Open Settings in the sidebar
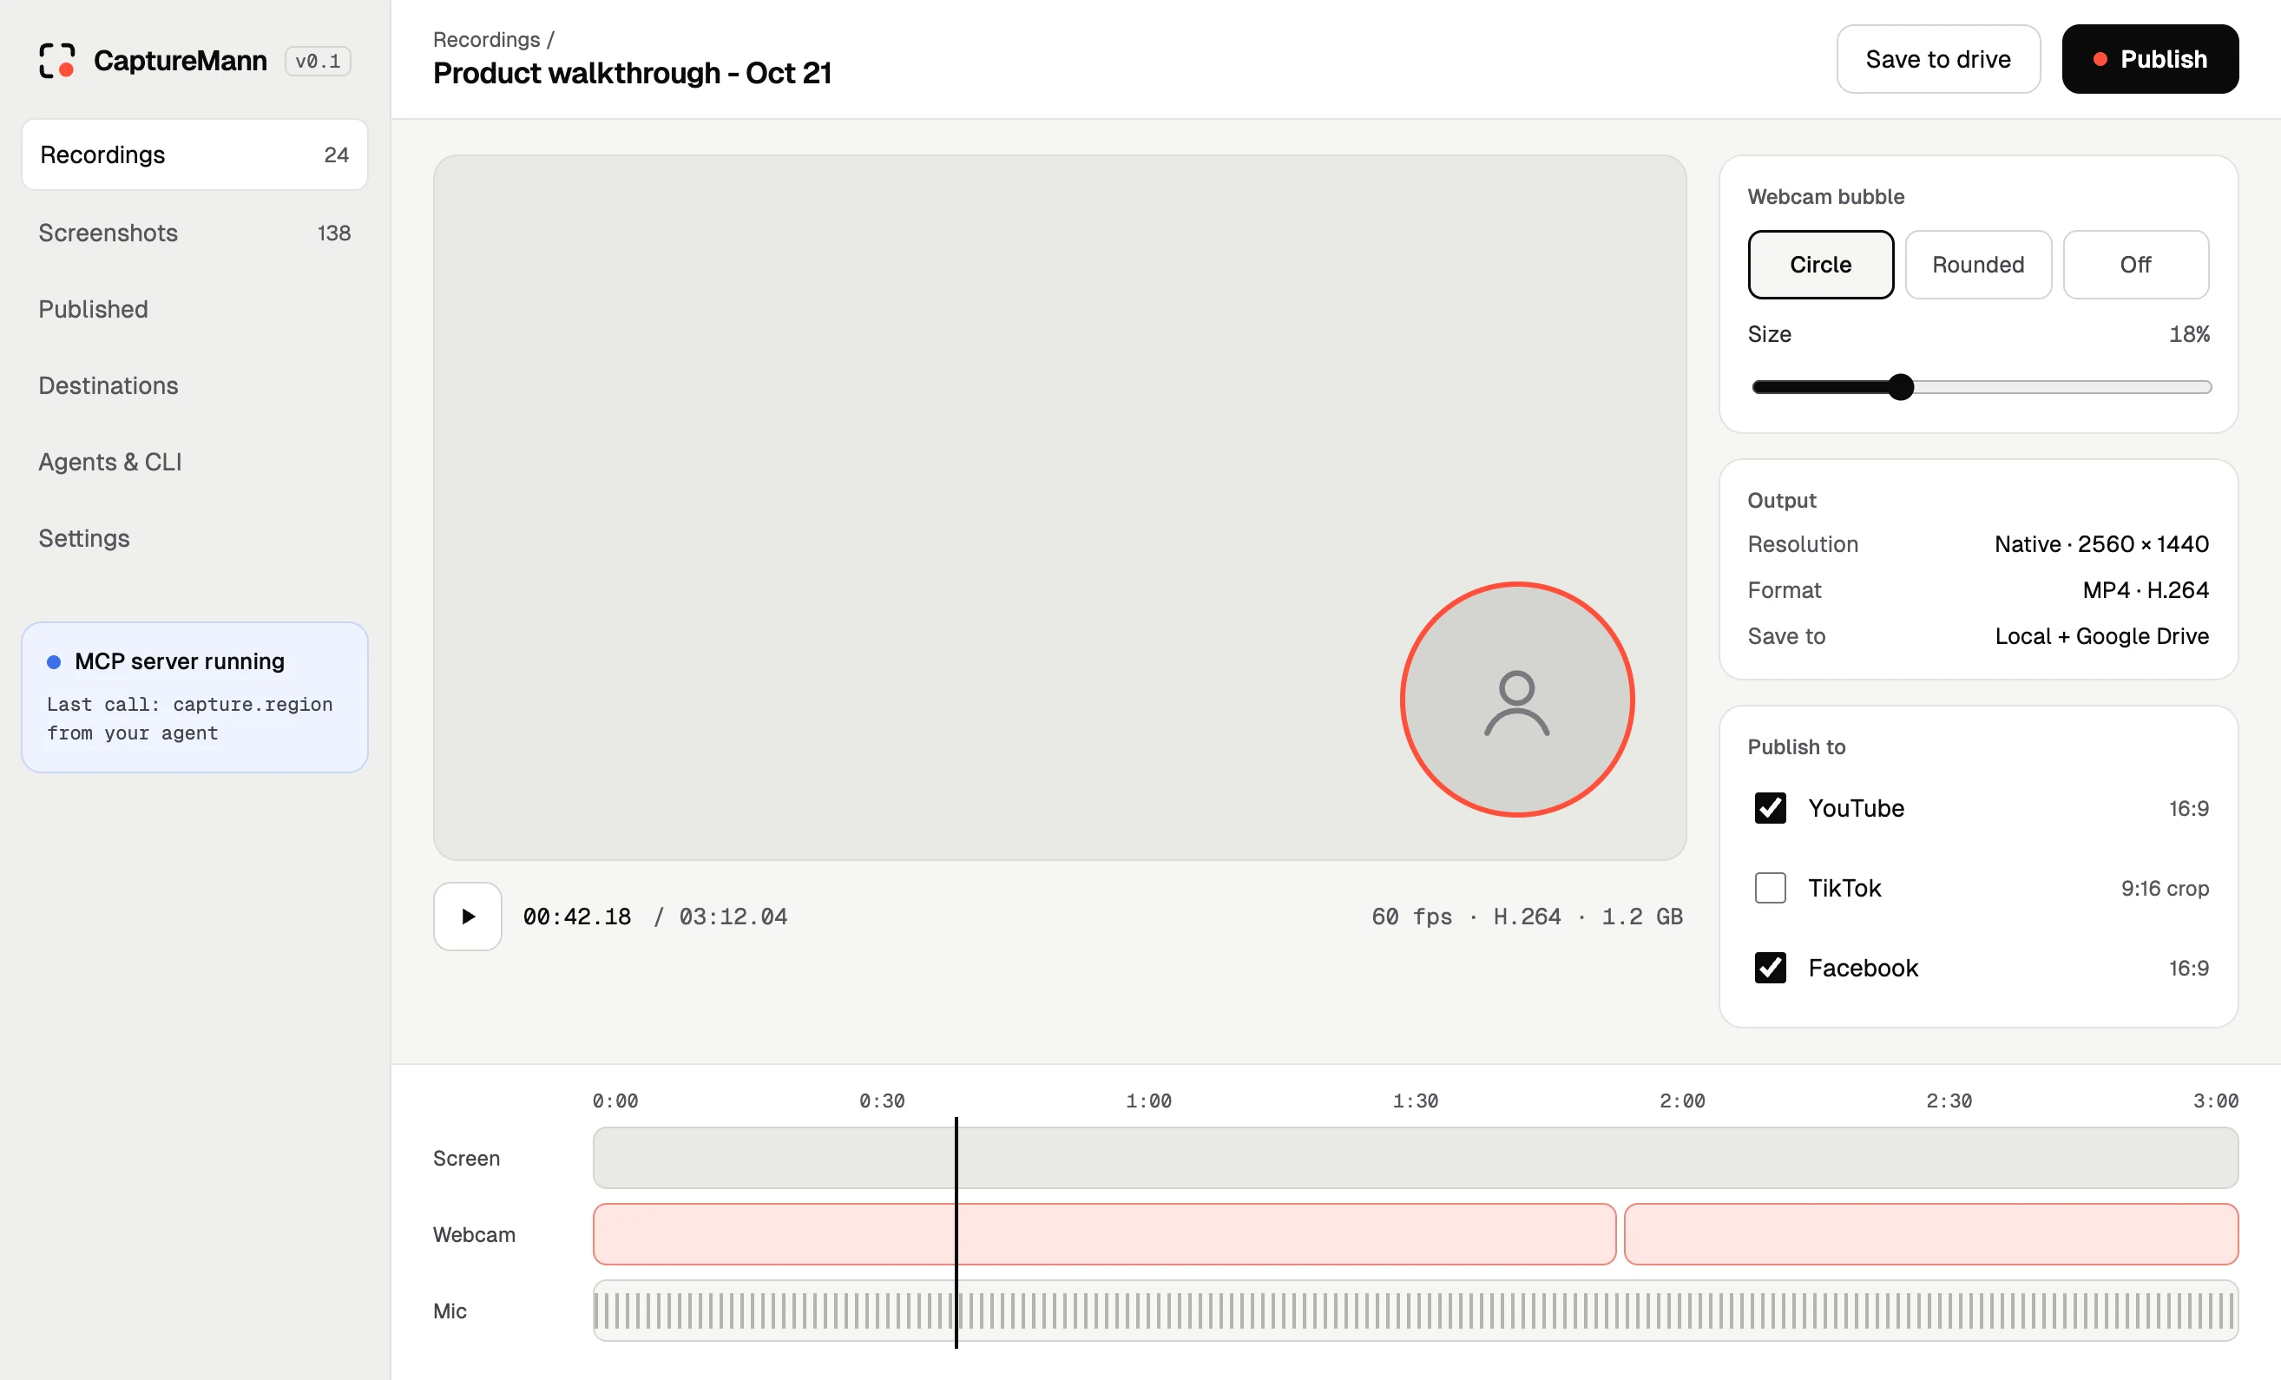2281x1380 pixels. click(x=194, y=538)
